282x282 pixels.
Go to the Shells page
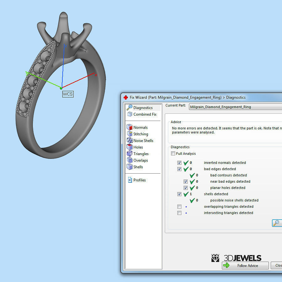[x=138, y=167]
